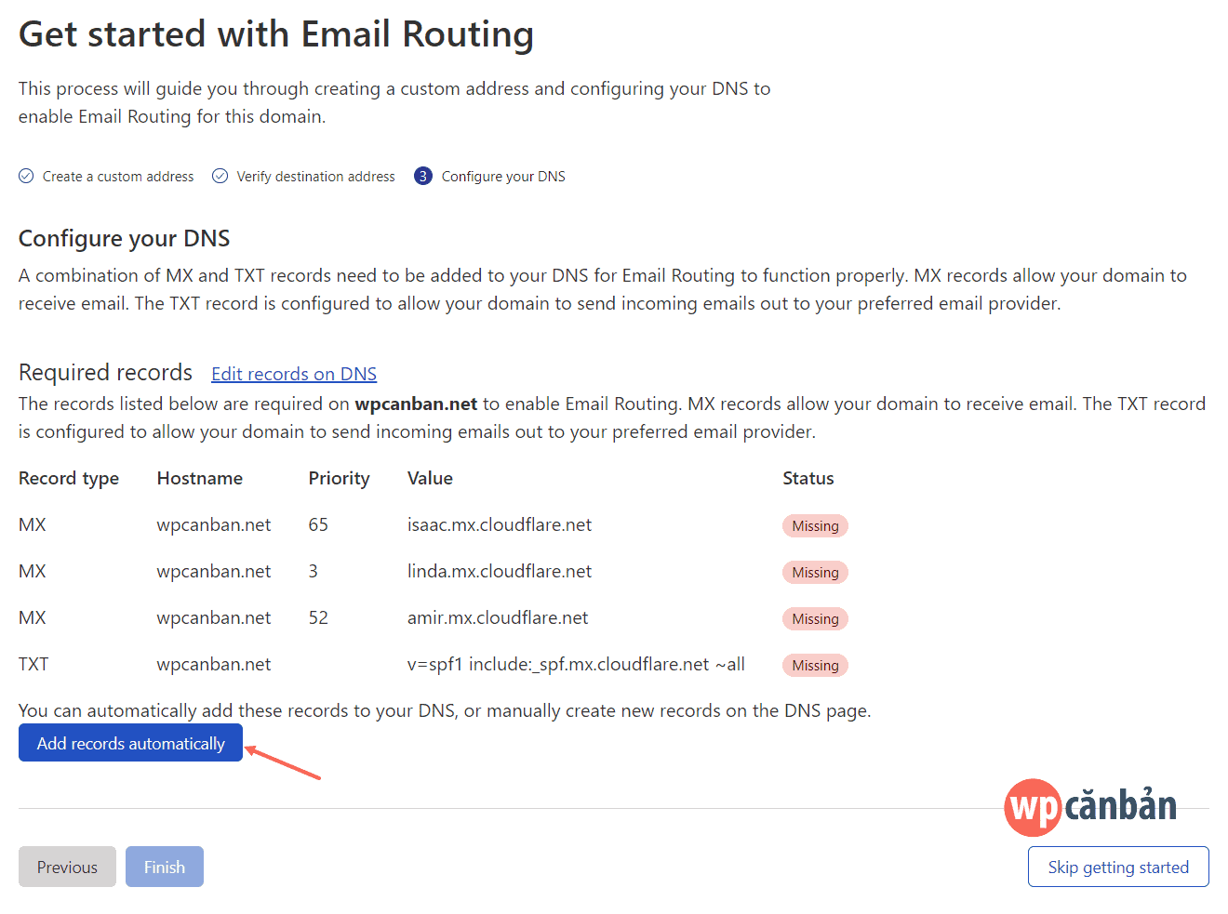Image resolution: width=1228 pixels, height=914 pixels.
Task: Click the checkmark icon beside Create a custom address
Action: (26, 176)
